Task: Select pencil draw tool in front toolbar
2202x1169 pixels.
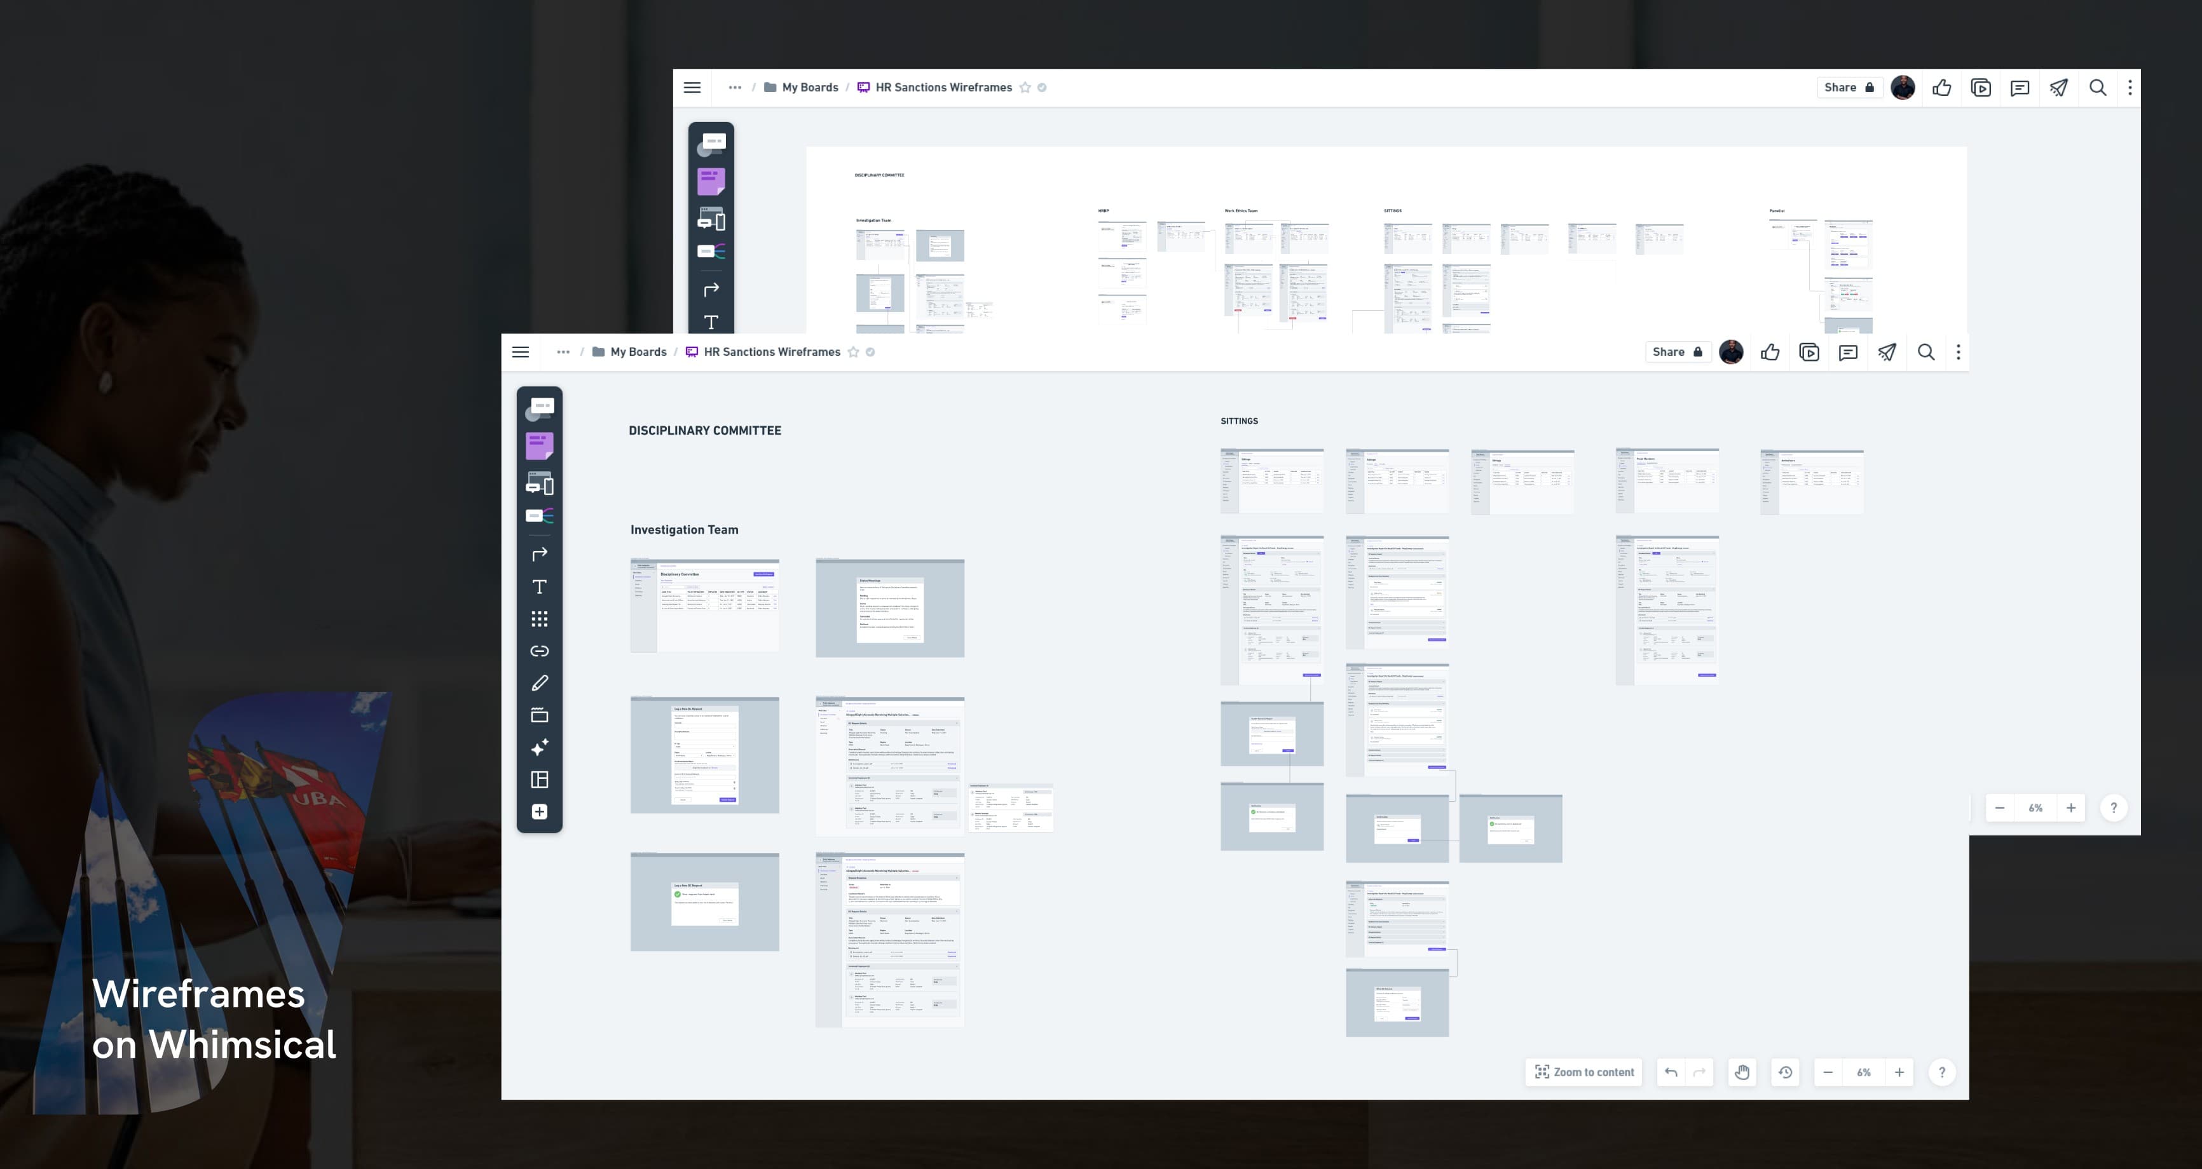Action: click(540, 683)
